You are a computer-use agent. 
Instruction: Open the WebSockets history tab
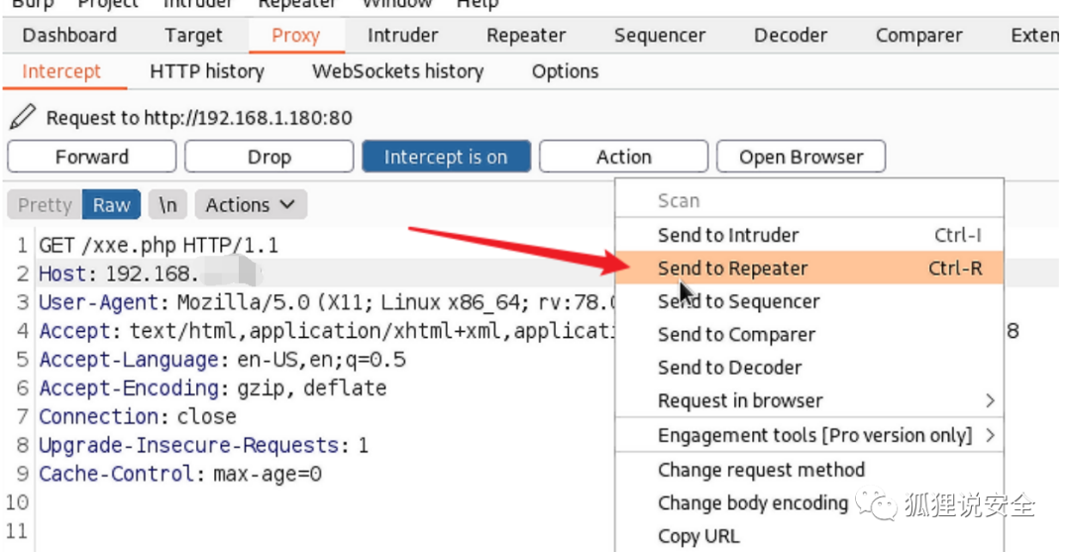click(397, 71)
